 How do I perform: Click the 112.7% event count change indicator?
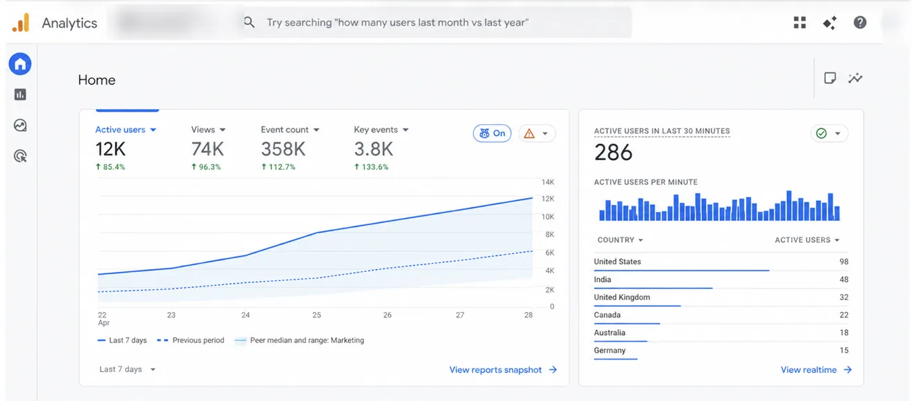(x=278, y=167)
